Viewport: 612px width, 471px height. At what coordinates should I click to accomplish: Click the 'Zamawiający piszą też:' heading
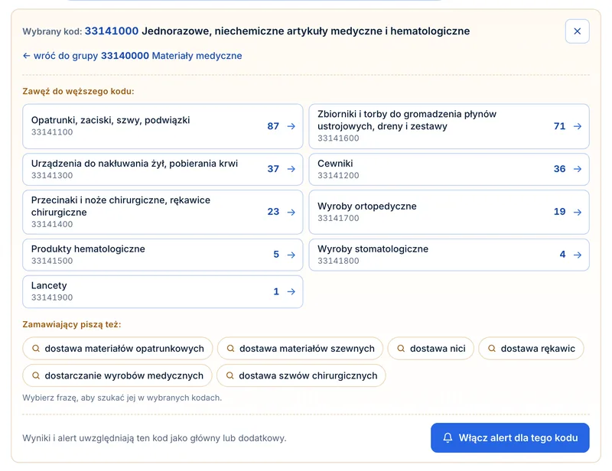pyautogui.click(x=72, y=325)
